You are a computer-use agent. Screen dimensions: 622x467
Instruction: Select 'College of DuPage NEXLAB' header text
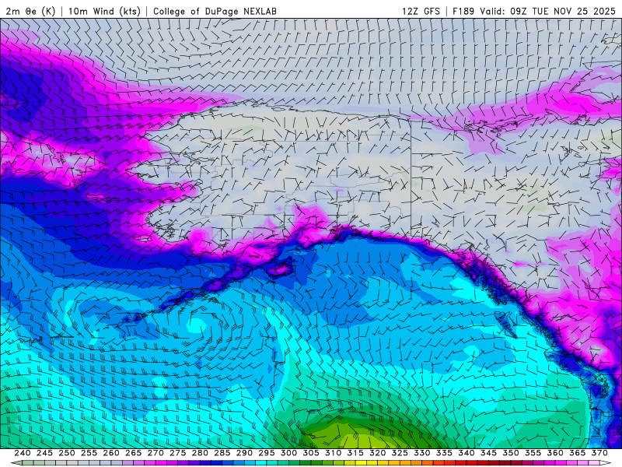tap(215, 11)
